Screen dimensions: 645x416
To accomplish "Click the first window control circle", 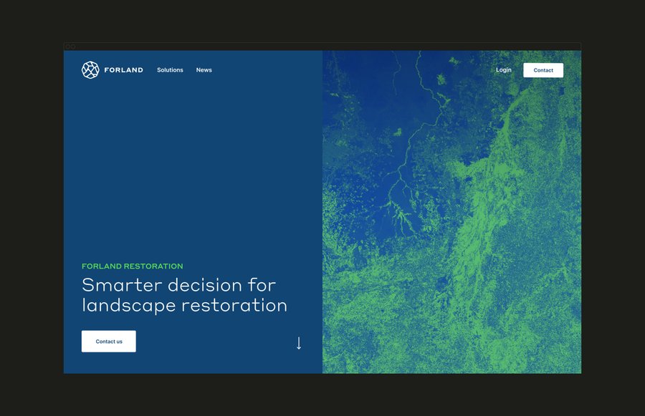I will pyautogui.click(x=68, y=47).
